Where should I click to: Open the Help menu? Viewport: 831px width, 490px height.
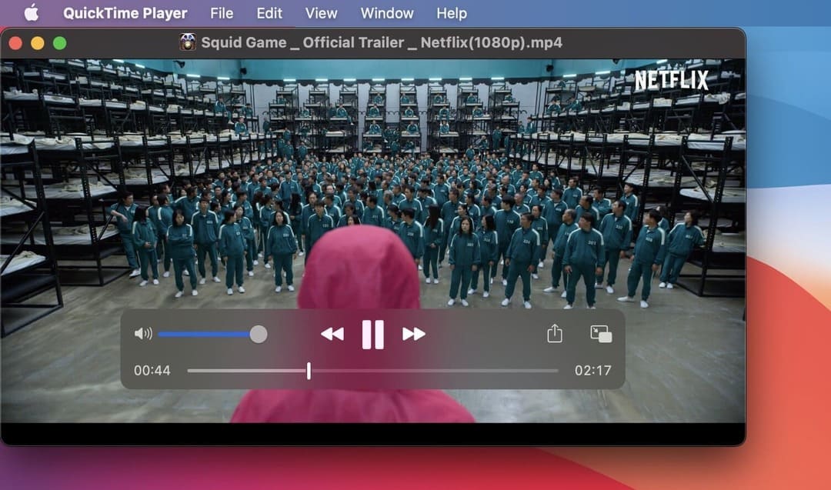(452, 13)
